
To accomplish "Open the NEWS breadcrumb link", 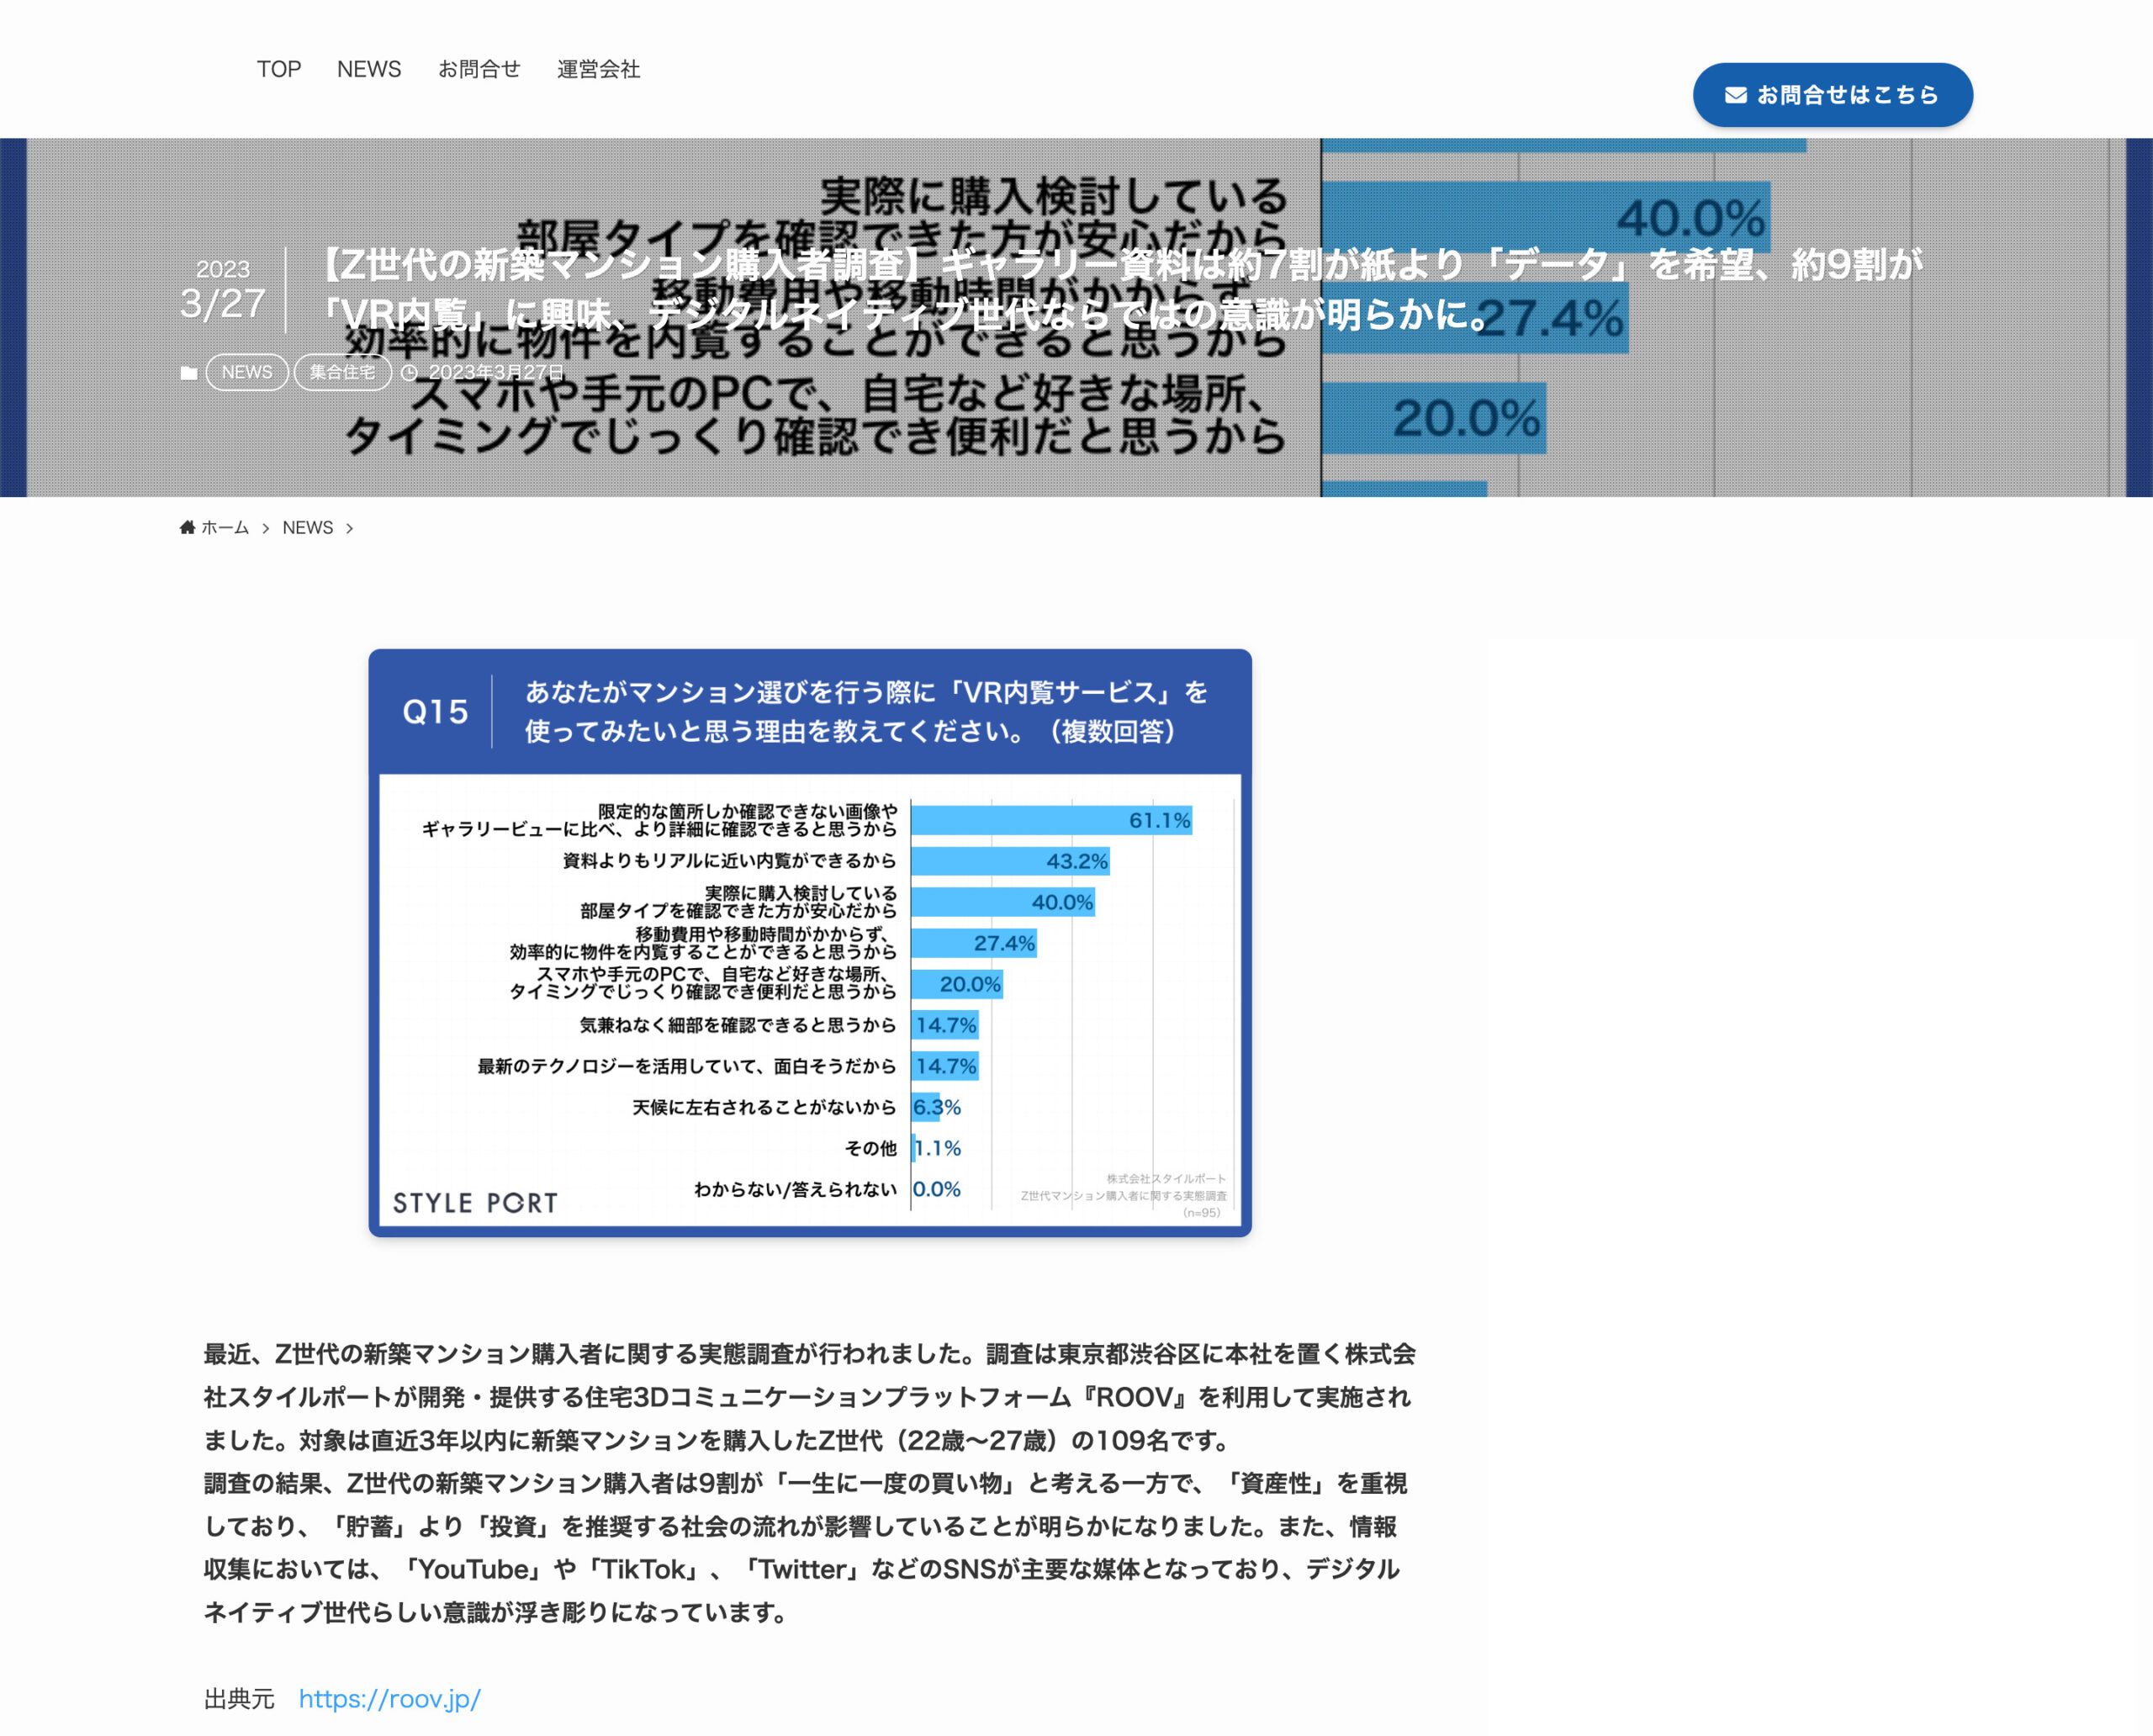I will coord(308,528).
